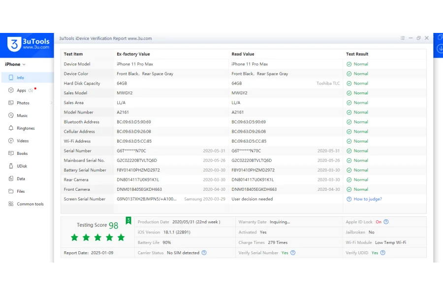Click the Wi-Fi Address row label

click(x=77, y=141)
